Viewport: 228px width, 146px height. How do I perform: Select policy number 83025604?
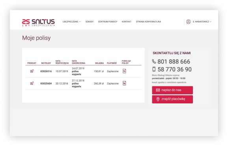(46, 84)
